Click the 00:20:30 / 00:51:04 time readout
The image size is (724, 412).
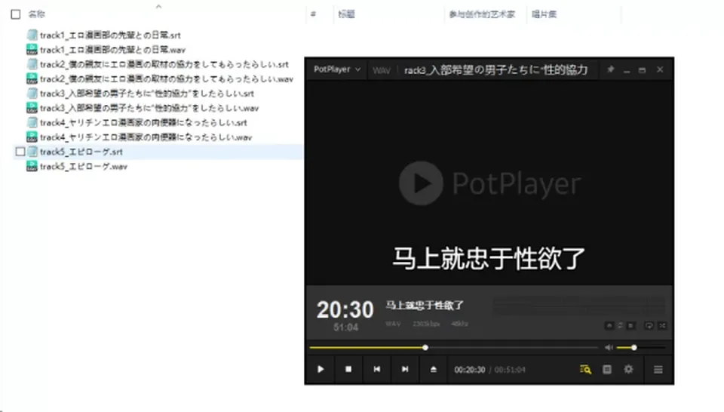tap(489, 370)
